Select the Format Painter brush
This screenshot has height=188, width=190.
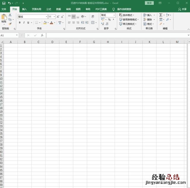click(x=10, y=24)
